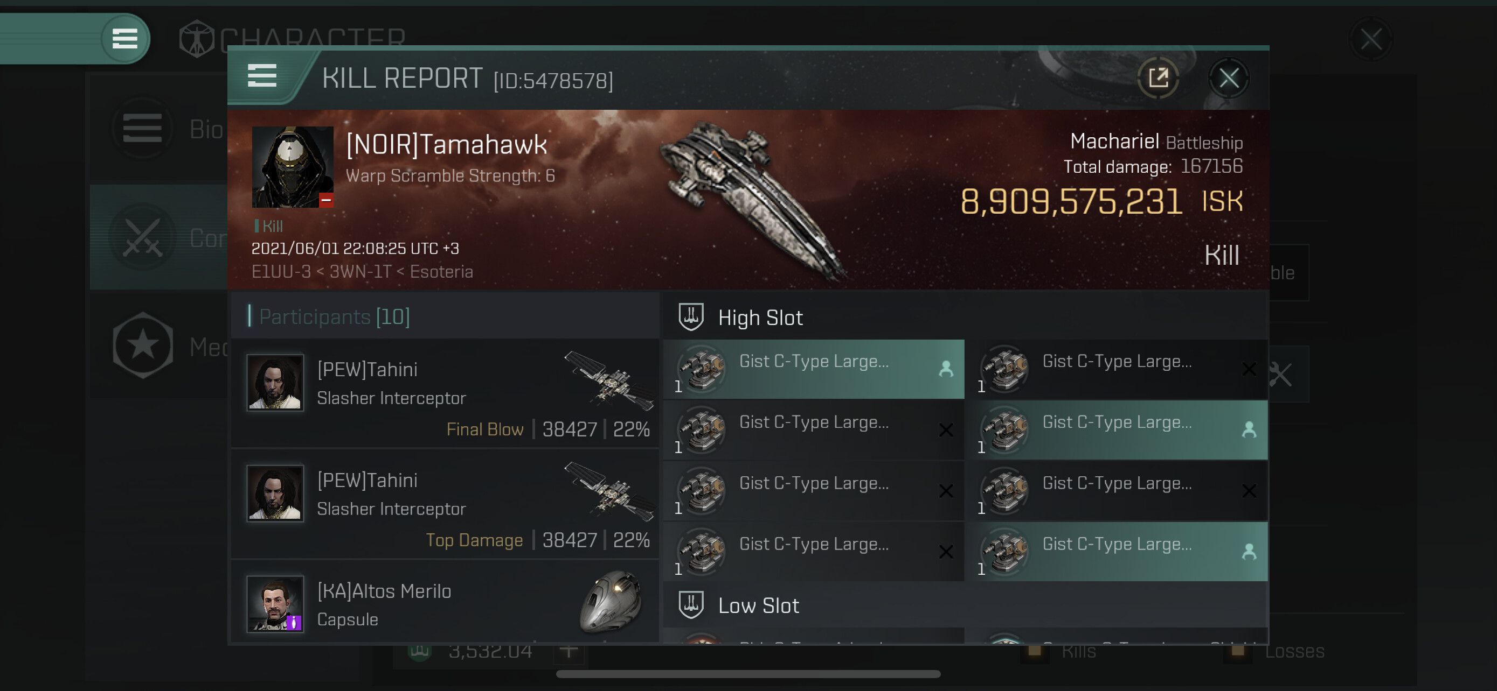This screenshot has height=691, width=1497.
Task: Click the horizontal scrollbar at bottom
Action: point(748,674)
